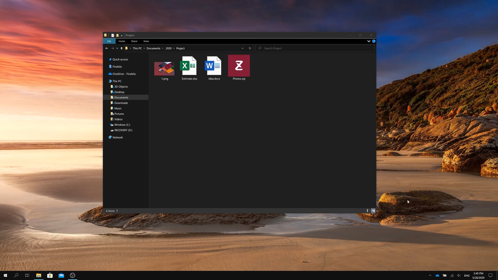Open the File menu
This screenshot has width=498, height=280.
[x=109, y=41]
